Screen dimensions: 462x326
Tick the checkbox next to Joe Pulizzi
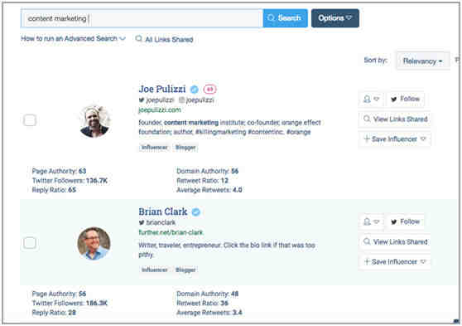30,120
